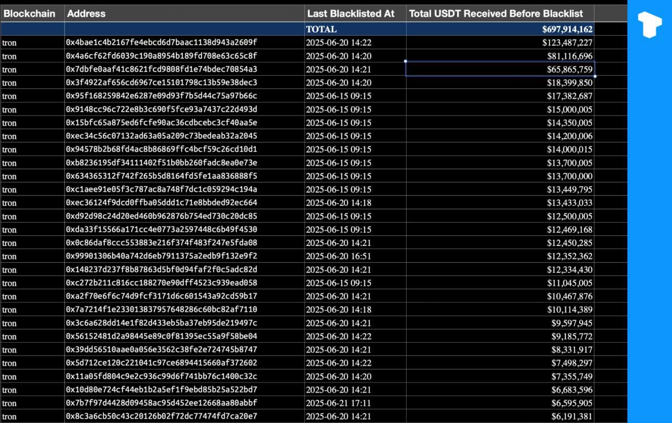Click the Last Blacklisted At header
This screenshot has height=423, width=672.
pos(355,14)
